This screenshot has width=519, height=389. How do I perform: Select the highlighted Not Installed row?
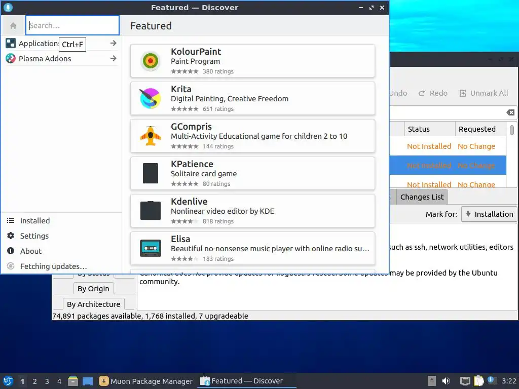tap(448, 165)
